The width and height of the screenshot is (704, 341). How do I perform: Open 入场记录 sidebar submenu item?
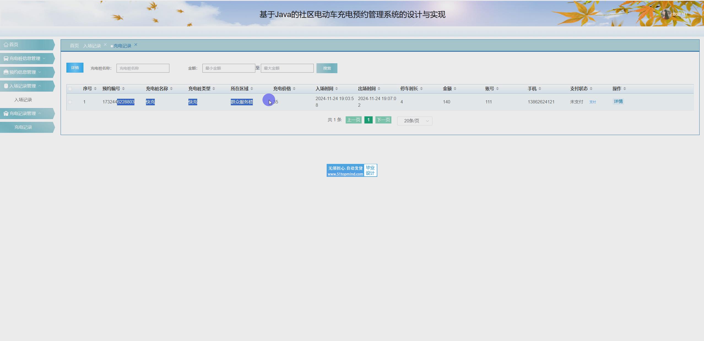pos(23,100)
